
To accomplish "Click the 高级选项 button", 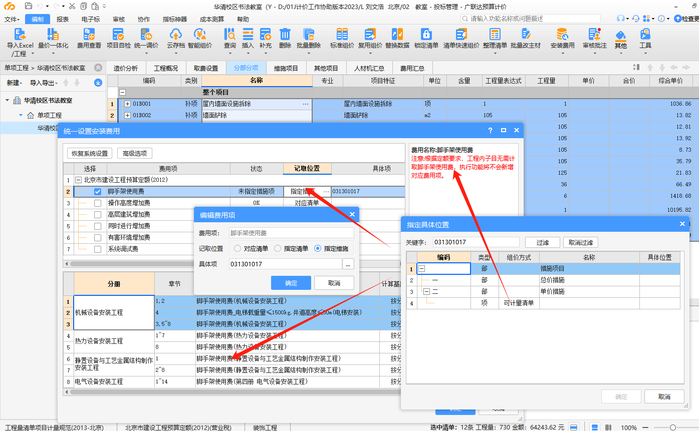I will click(x=135, y=153).
